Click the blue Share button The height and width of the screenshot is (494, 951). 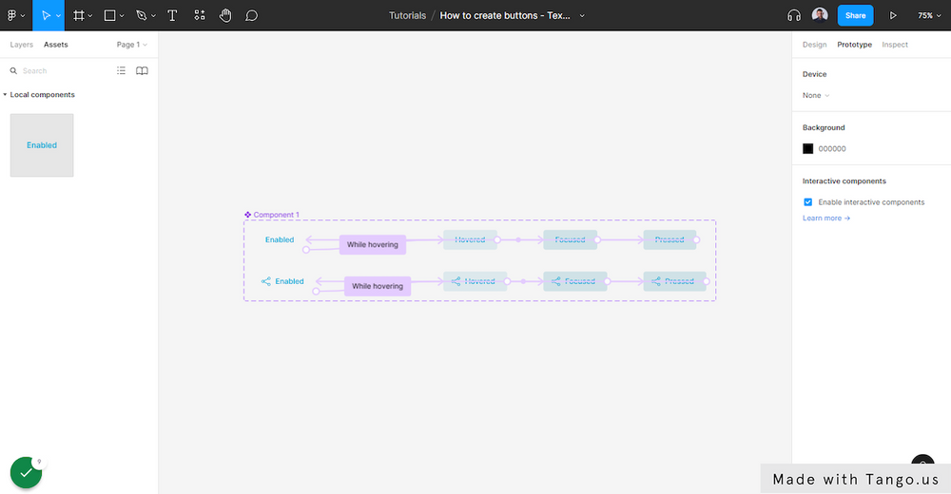(x=855, y=15)
